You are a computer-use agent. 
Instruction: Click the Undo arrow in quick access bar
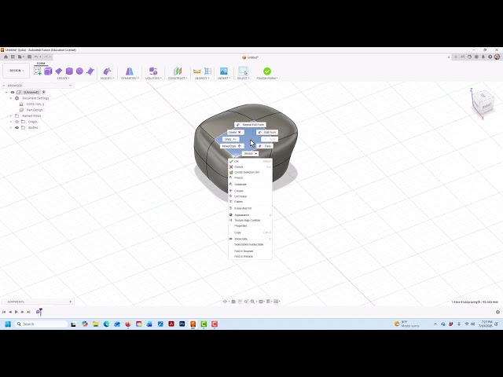[36, 57]
